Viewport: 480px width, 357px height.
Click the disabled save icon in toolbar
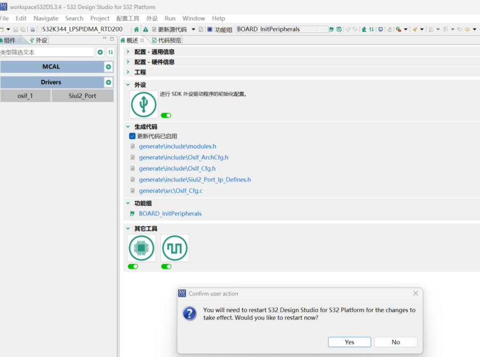click(15, 29)
